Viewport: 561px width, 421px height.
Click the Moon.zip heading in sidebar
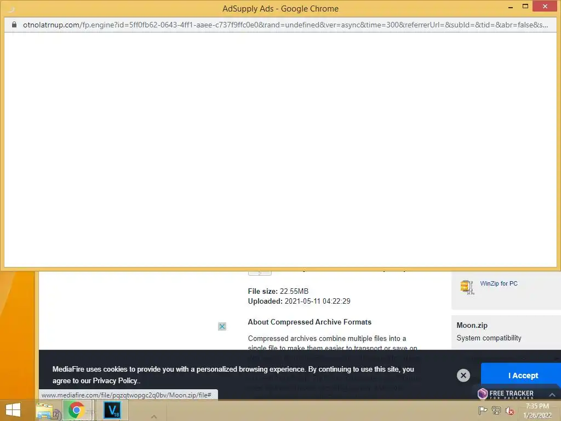472,326
